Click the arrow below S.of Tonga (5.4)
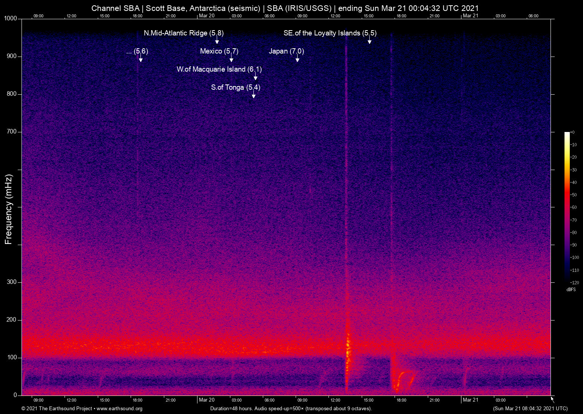Image resolution: width=583 pixels, height=414 pixels. point(254,95)
